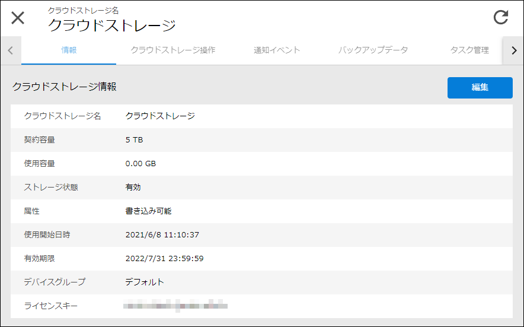Switch to the クラウドストレージ操作 tab
Image resolution: width=524 pixels, height=327 pixels.
click(x=172, y=50)
